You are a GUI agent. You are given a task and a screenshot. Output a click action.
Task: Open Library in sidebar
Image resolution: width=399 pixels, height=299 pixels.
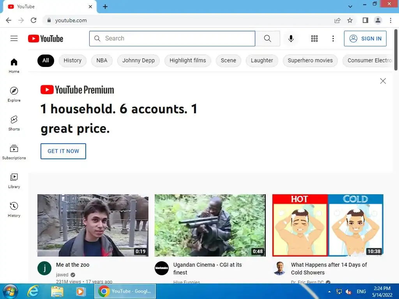14,181
